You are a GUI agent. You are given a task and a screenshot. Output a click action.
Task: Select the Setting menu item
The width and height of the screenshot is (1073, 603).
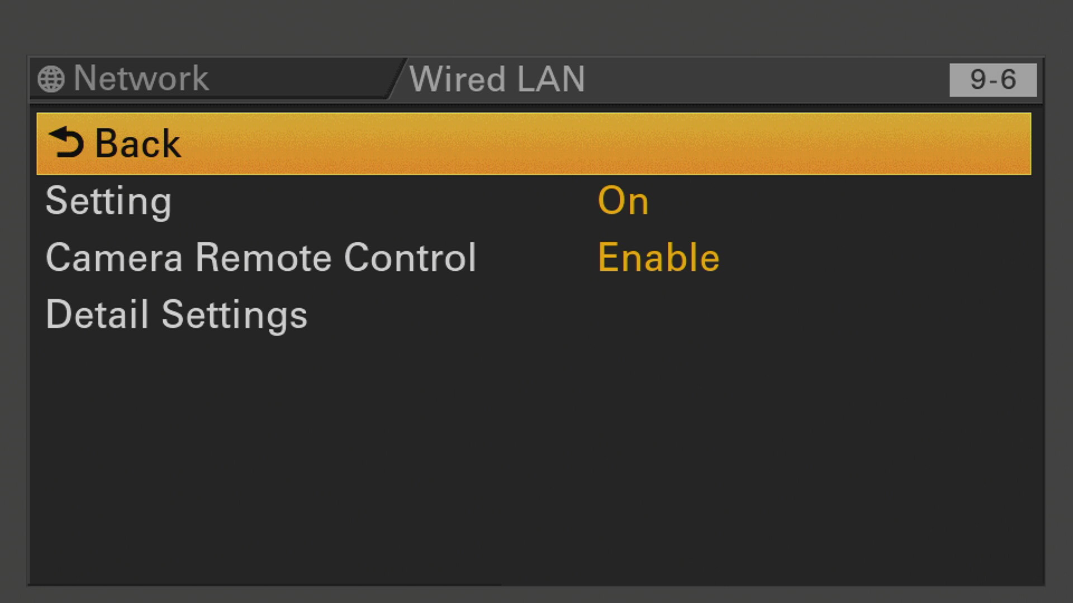click(x=534, y=201)
